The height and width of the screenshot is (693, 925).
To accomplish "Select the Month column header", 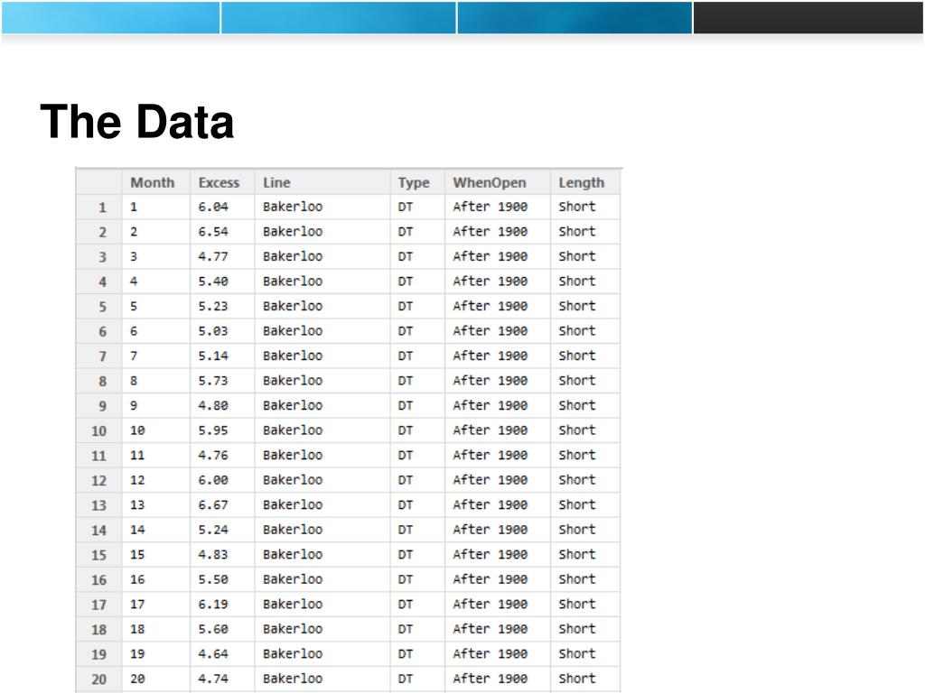I will click(x=155, y=182).
